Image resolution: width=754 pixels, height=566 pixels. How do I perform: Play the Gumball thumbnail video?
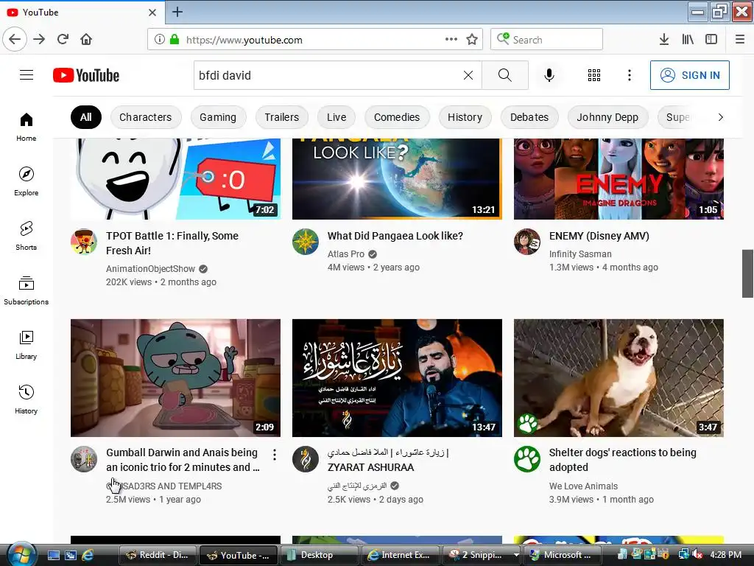coord(175,378)
